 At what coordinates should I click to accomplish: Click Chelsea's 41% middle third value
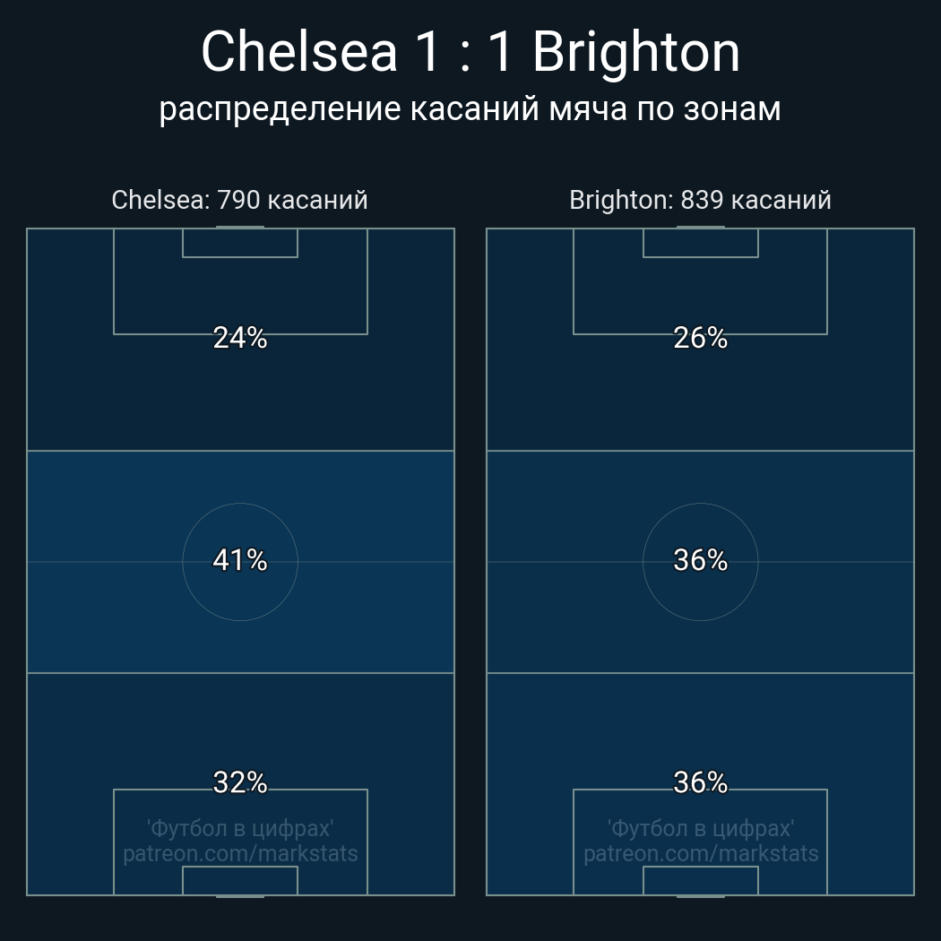240,561
